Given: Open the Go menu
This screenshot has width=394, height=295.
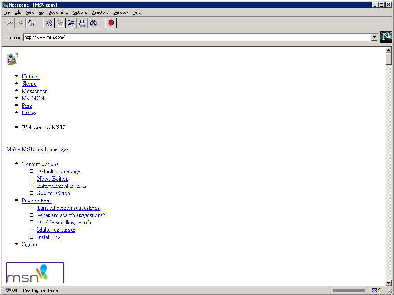Looking at the screenshot, I should coord(42,12).
